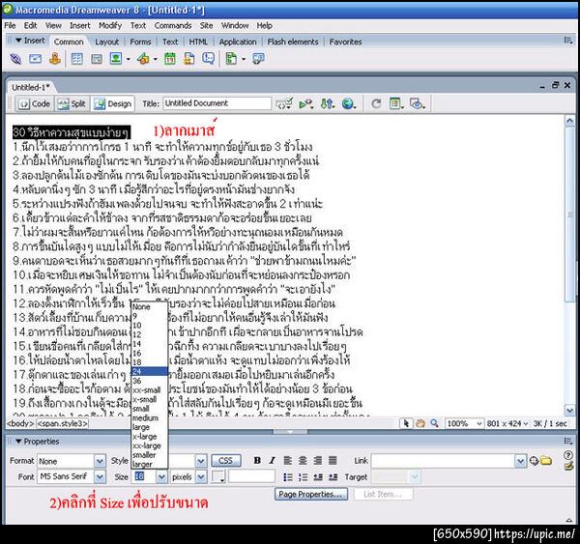
Task: Open the Font dropdown showing MS Sans Serif
Action: 100,477
